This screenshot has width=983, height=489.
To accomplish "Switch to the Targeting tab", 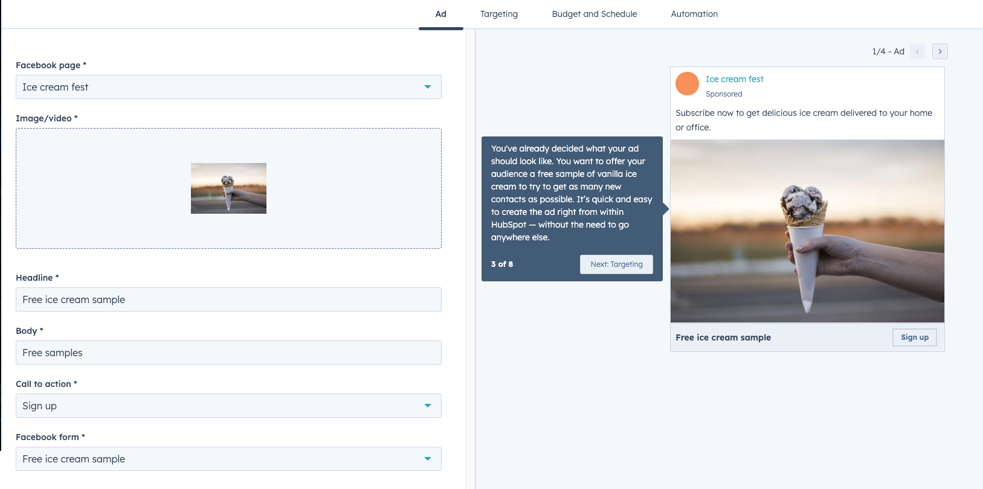I will point(498,14).
